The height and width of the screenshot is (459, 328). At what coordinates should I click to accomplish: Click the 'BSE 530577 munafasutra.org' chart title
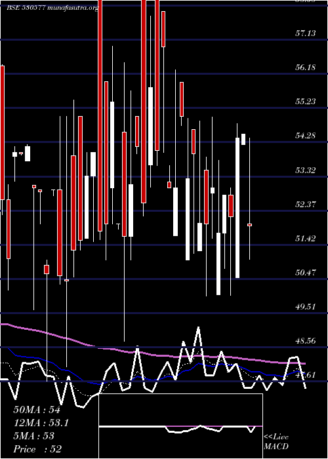point(52,8)
